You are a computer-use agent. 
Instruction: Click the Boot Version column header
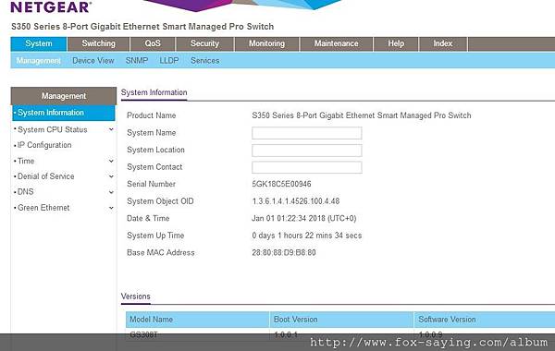tap(341, 320)
